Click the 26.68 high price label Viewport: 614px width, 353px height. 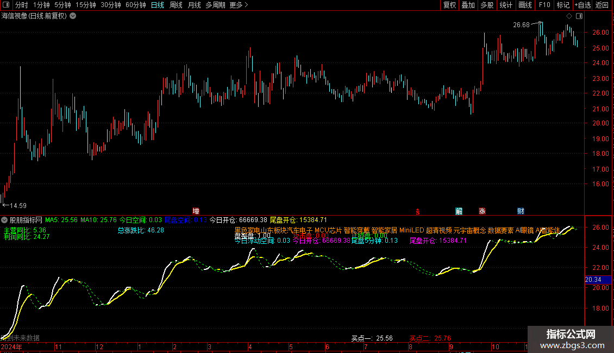coord(521,24)
